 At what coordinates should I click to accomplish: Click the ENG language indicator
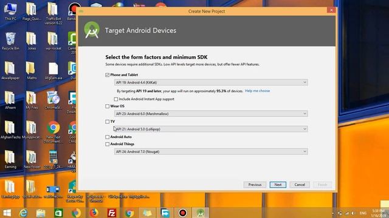pyautogui.click(x=363, y=213)
